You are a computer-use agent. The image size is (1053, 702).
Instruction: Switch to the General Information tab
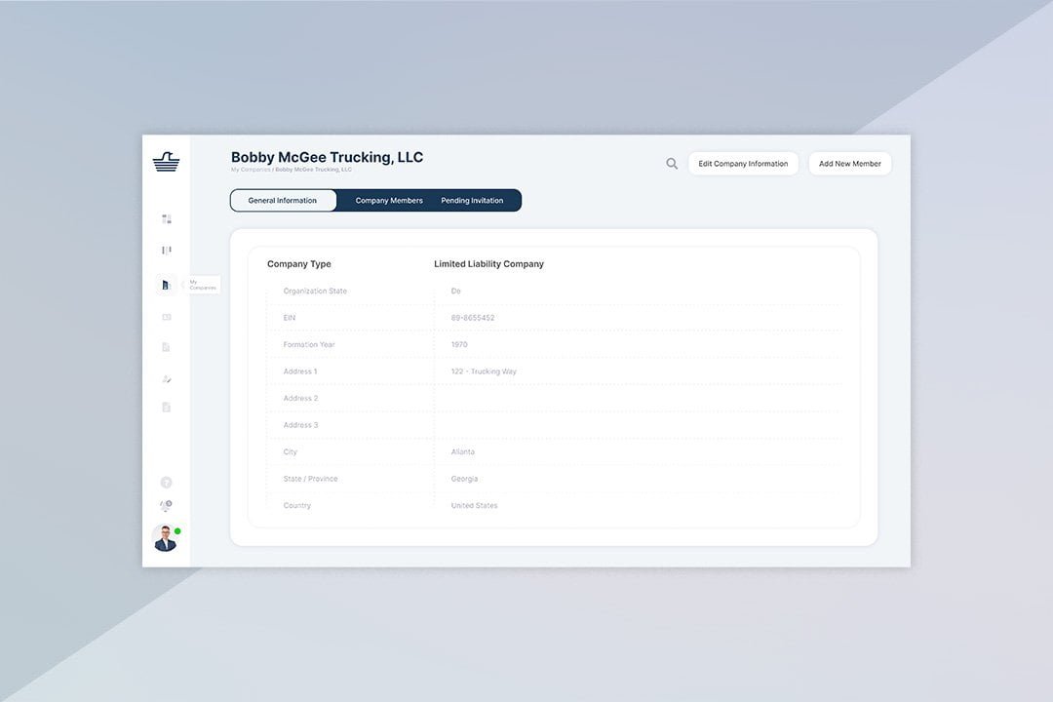click(283, 201)
